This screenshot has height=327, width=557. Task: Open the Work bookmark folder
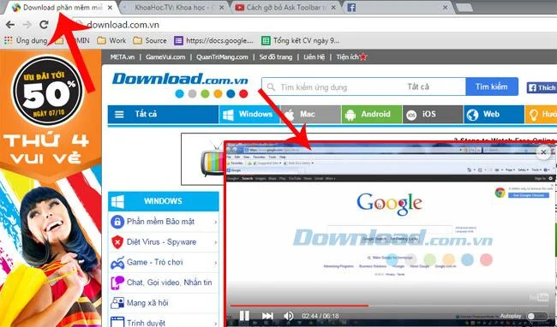click(x=112, y=40)
